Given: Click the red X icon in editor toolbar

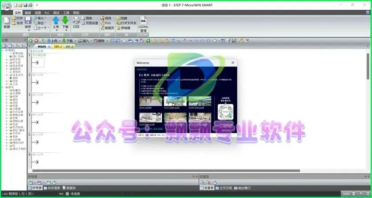Looking at the screenshot, I should [141, 41].
